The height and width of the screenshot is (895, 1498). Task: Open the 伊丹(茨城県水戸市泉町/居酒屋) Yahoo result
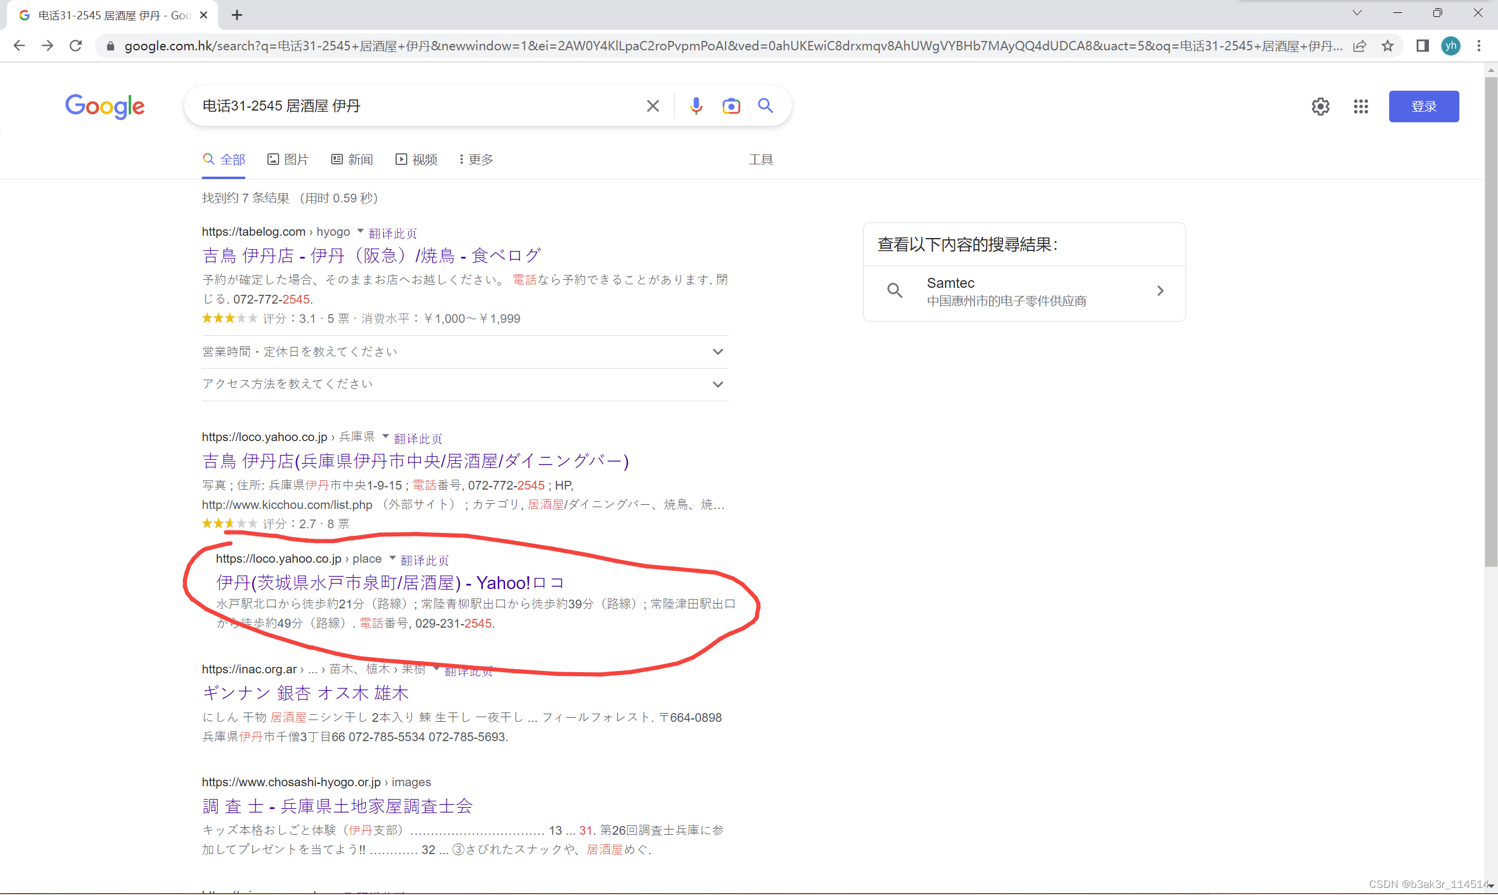pyautogui.click(x=390, y=583)
